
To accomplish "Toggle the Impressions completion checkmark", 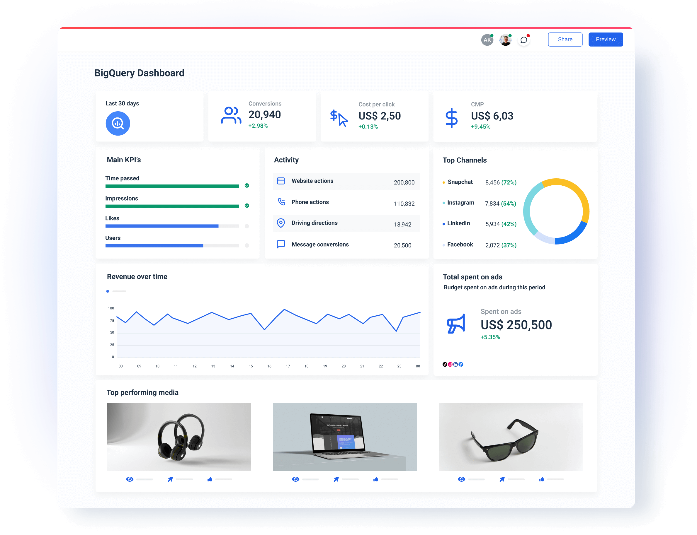I will 247,206.
